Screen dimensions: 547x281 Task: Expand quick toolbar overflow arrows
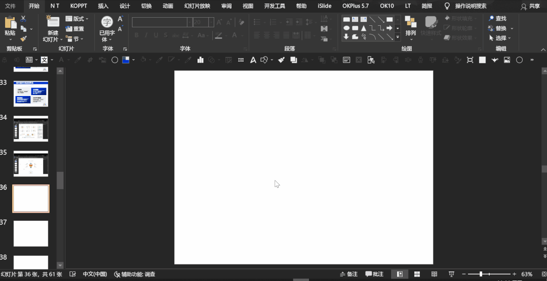pyautogui.click(x=532, y=60)
